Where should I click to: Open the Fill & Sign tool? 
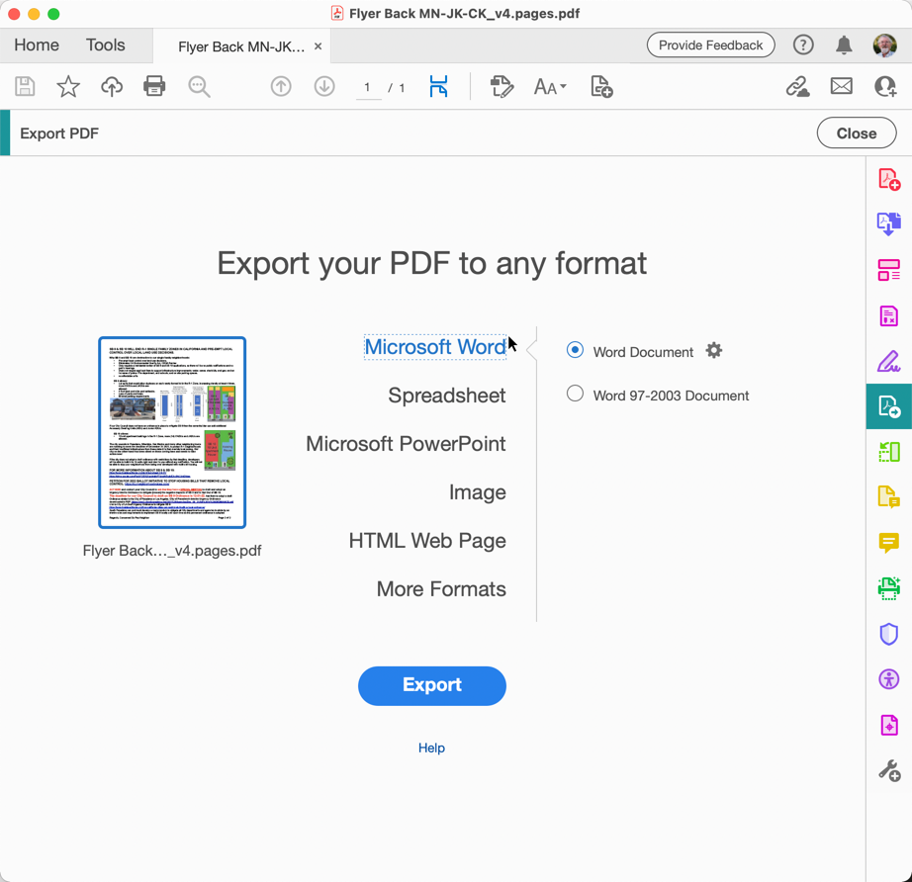click(x=887, y=361)
